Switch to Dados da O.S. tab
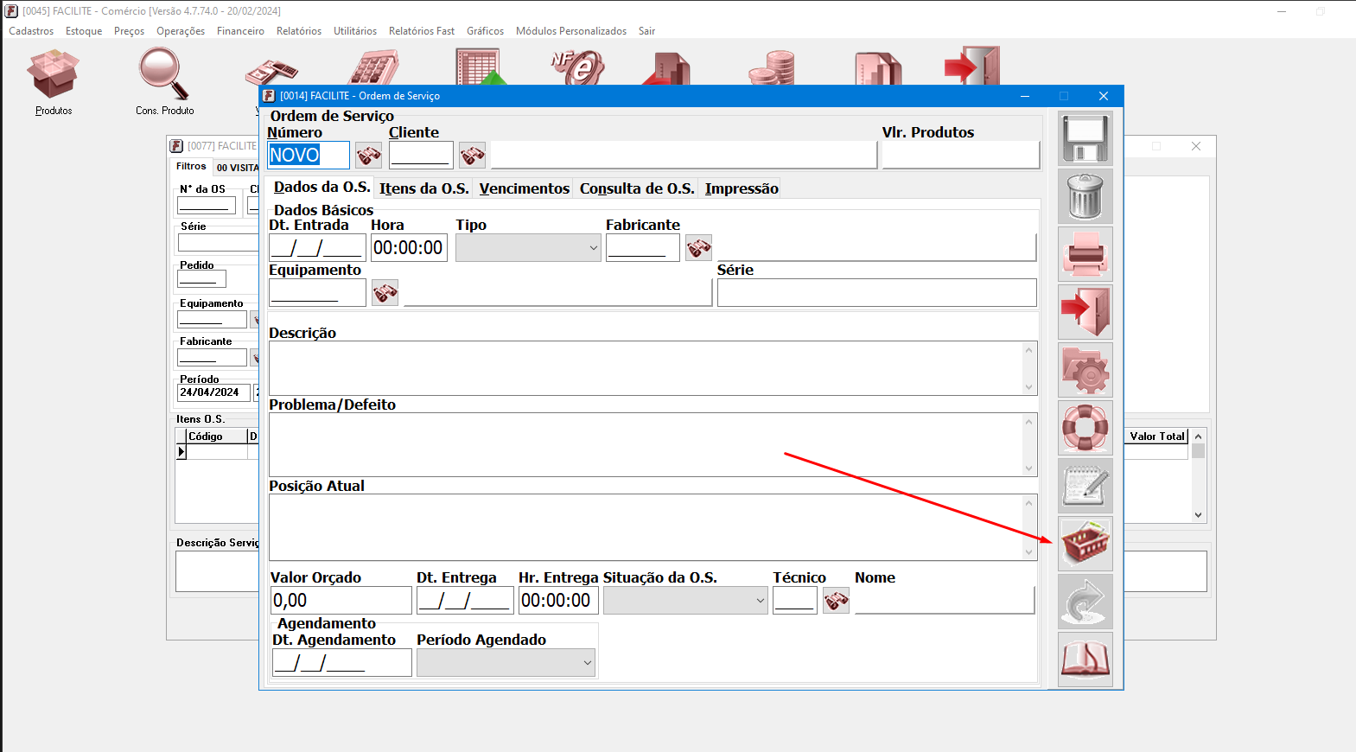The image size is (1356, 752). click(321, 188)
